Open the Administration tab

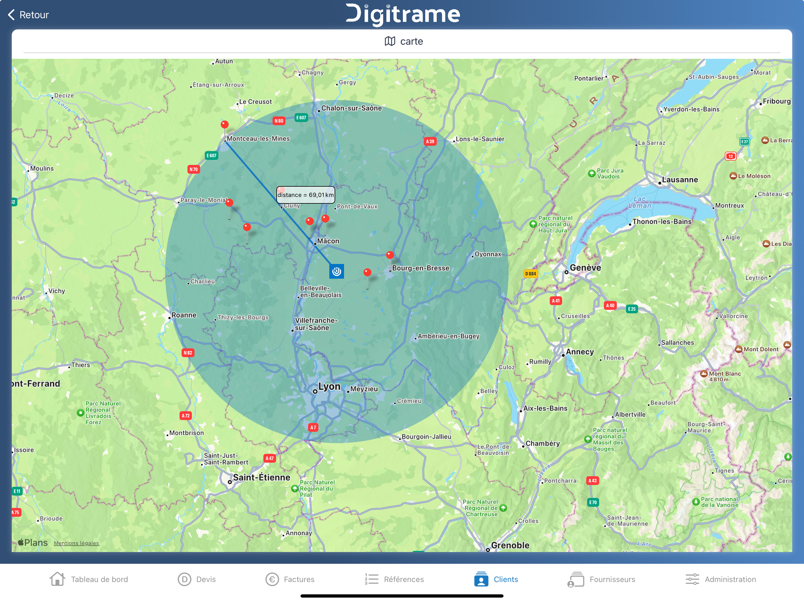pyautogui.click(x=721, y=579)
